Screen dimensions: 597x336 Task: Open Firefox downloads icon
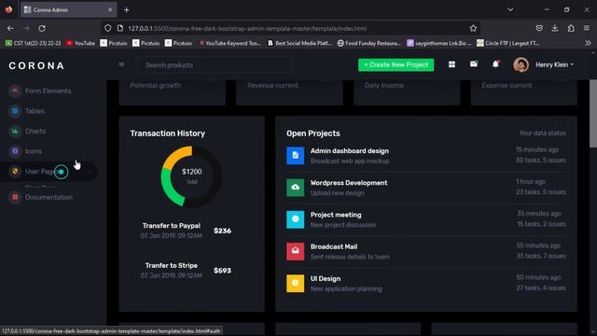555,28
